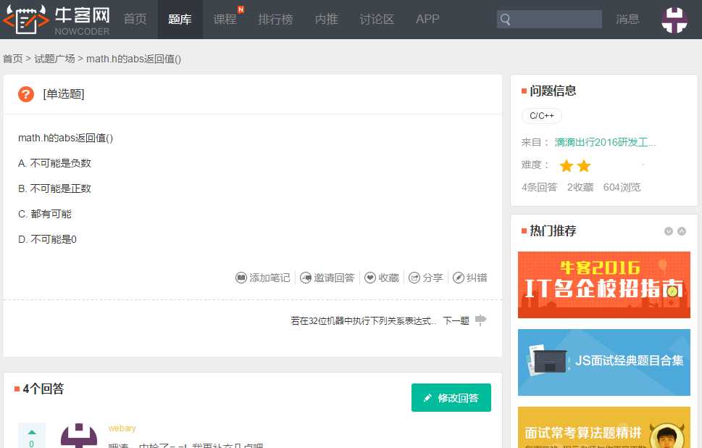Open the next question title link

pos(363,320)
